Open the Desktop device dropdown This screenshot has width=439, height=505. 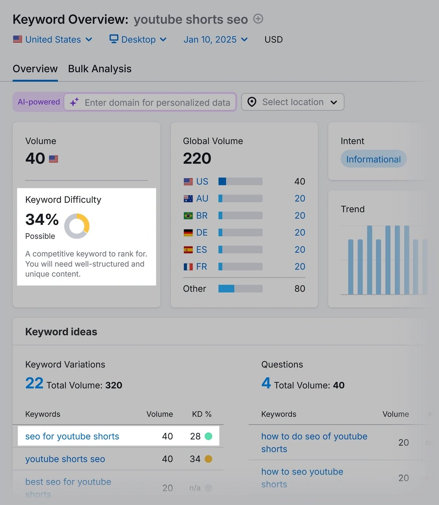(x=138, y=39)
